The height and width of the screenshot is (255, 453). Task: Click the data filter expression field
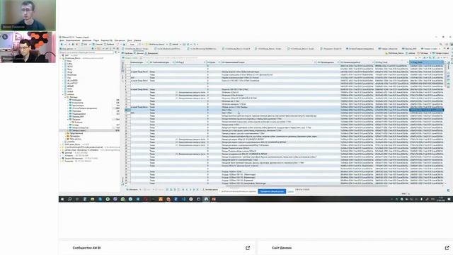coord(277,58)
